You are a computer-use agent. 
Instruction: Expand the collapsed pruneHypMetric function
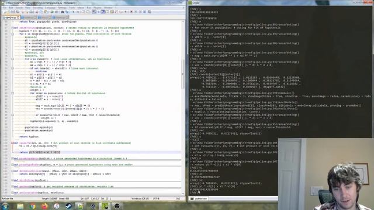coord(12,158)
